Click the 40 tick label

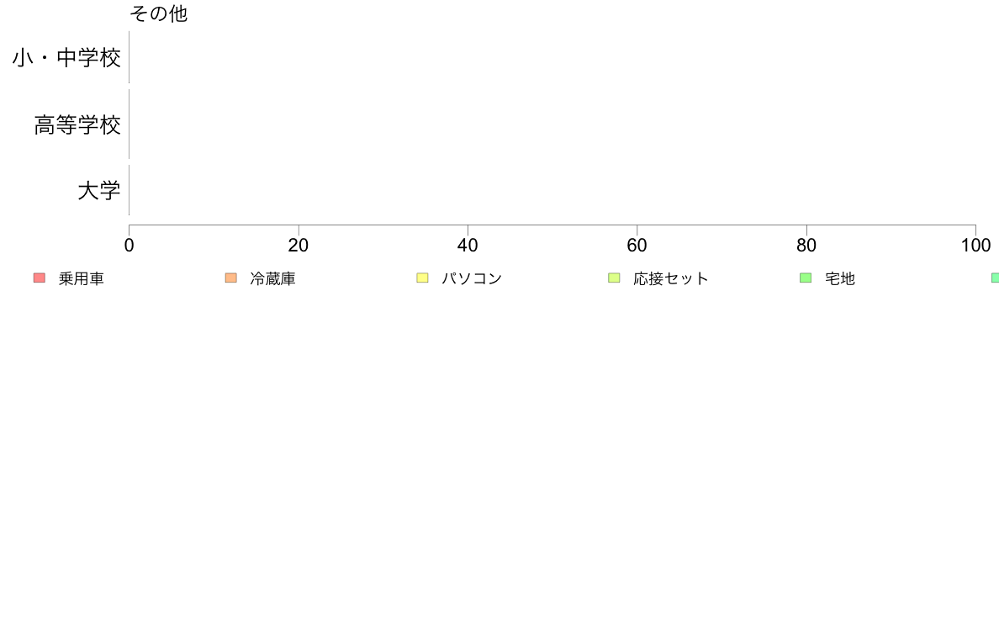point(468,246)
